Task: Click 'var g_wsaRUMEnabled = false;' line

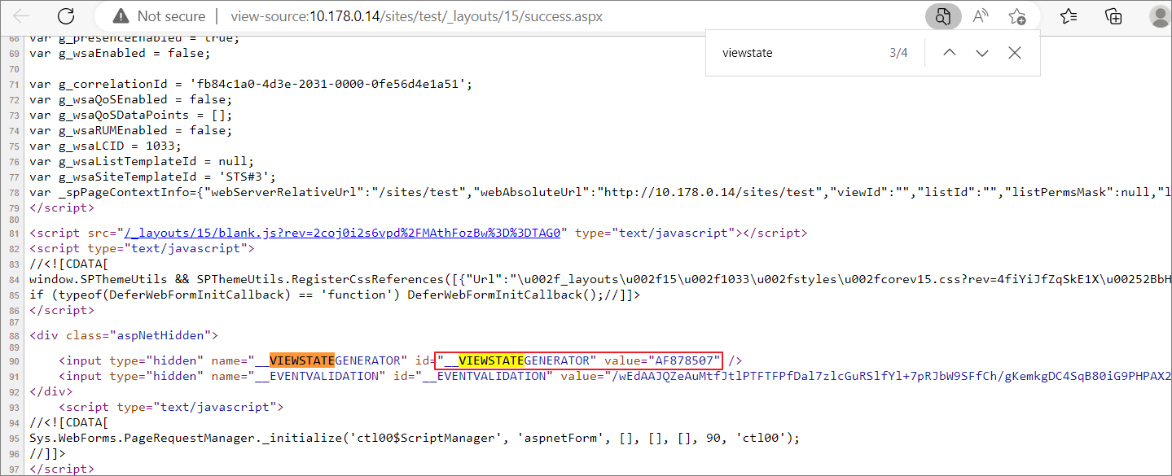Action: (x=129, y=130)
